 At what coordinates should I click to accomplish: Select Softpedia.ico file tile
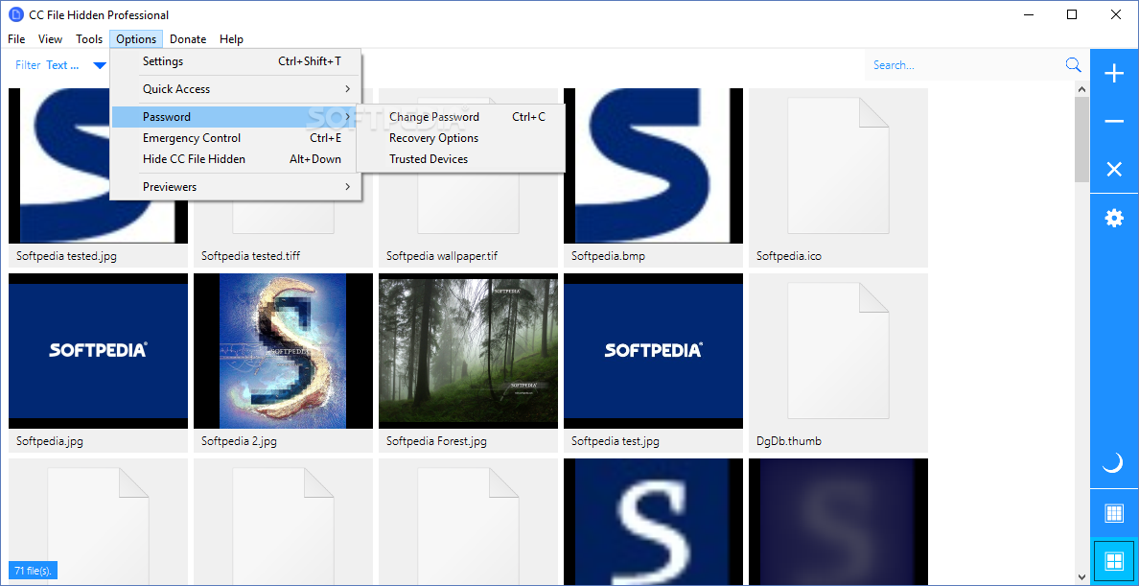pyautogui.click(x=838, y=177)
